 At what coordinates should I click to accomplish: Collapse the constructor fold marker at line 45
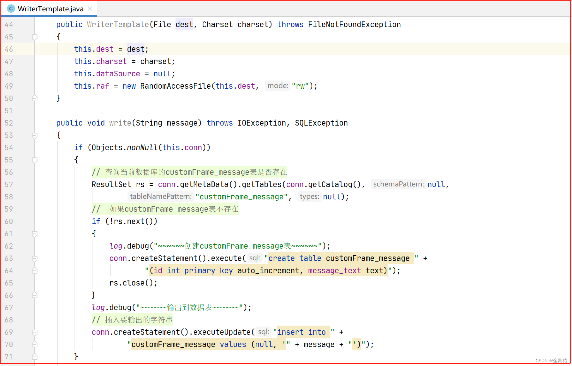(35, 37)
